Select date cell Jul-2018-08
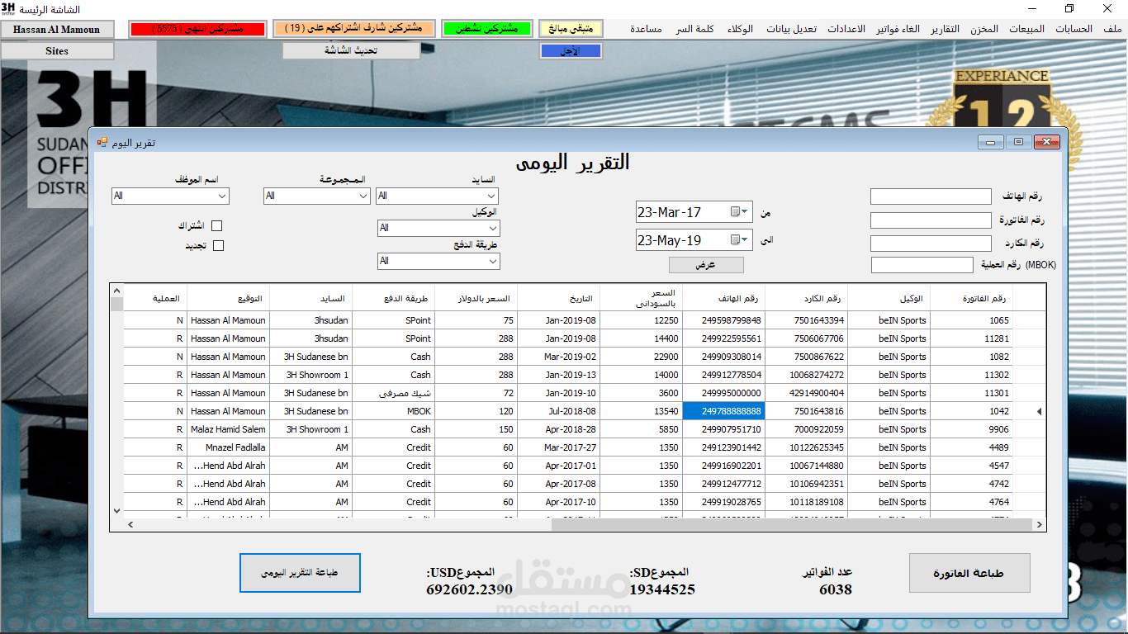 click(x=558, y=411)
